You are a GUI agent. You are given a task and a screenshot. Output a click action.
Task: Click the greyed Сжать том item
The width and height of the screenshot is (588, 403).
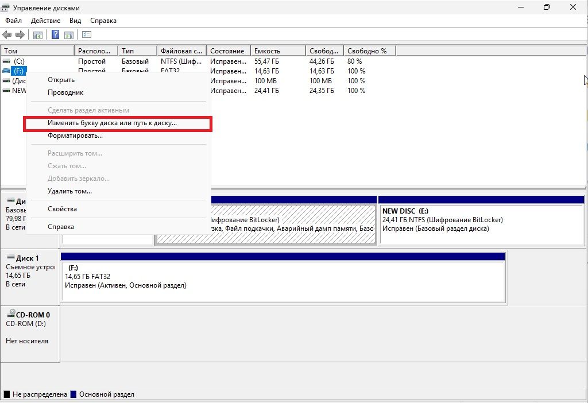click(x=118, y=166)
